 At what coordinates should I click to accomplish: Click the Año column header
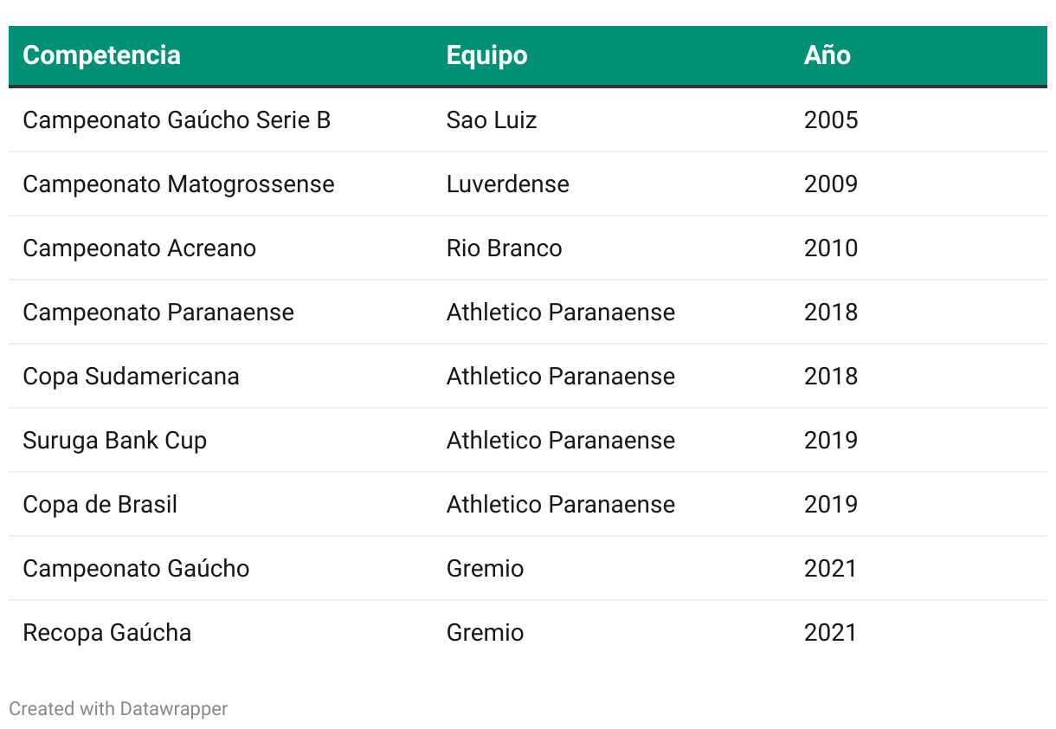[827, 55]
